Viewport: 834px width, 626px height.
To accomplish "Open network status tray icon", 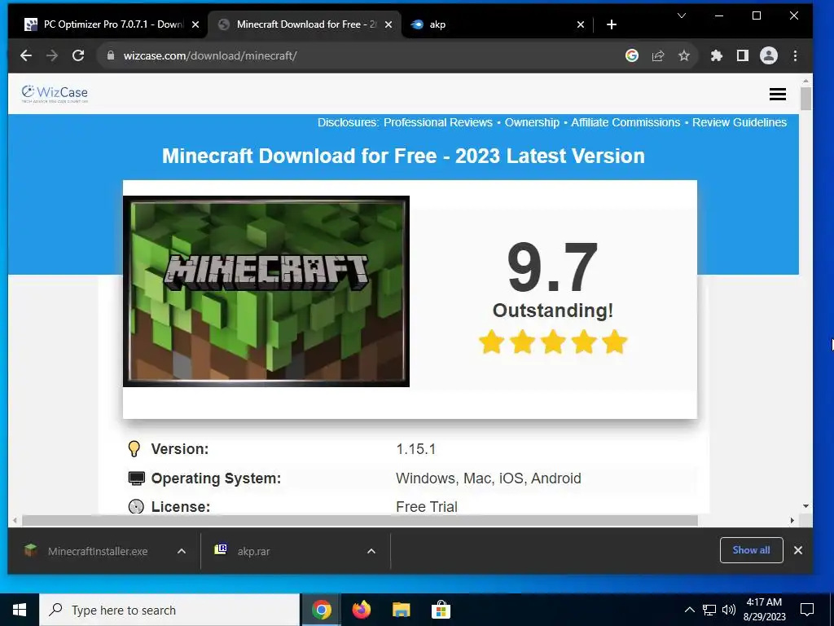I will pos(709,610).
